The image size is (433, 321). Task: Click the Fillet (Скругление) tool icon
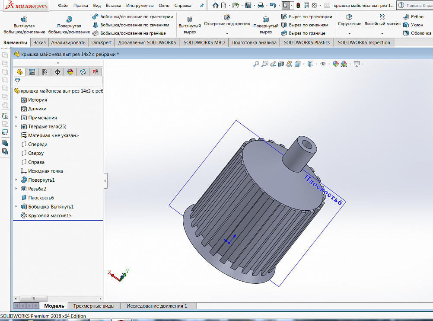pos(349,17)
